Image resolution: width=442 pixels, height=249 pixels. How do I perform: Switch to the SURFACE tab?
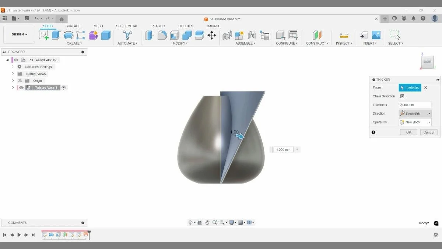pos(73,26)
